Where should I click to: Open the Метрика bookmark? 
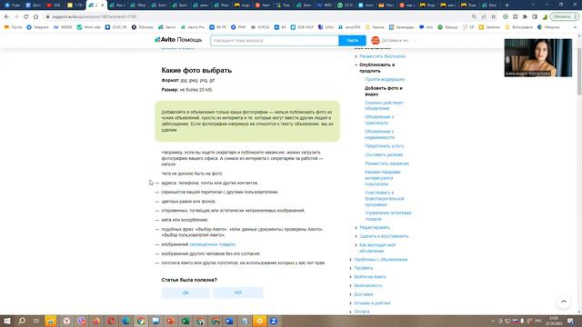(548, 27)
